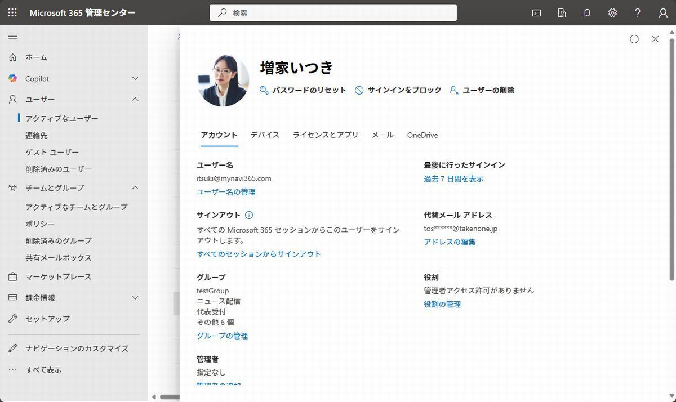This screenshot has width=676, height=402.
Task: Select アクティブなユーザー in sidebar
Action: 62,118
